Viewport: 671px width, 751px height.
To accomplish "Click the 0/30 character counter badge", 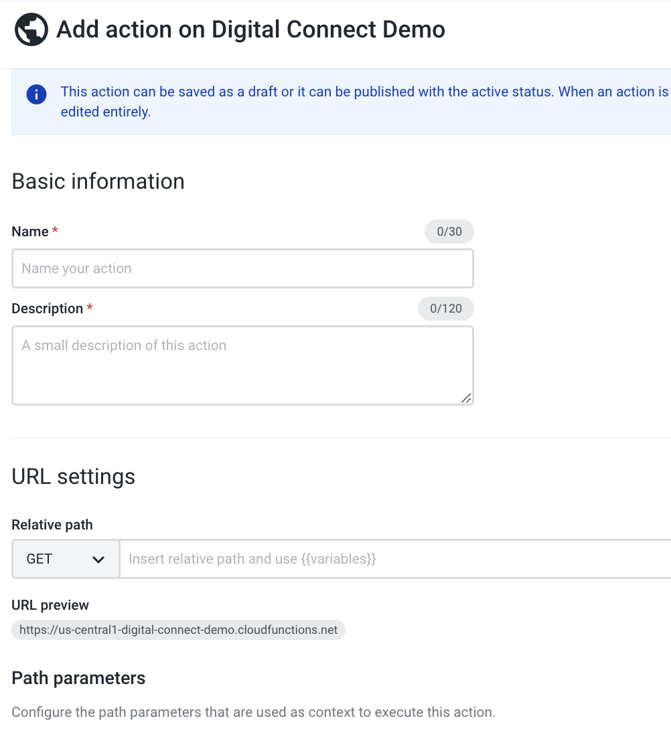I will (449, 231).
